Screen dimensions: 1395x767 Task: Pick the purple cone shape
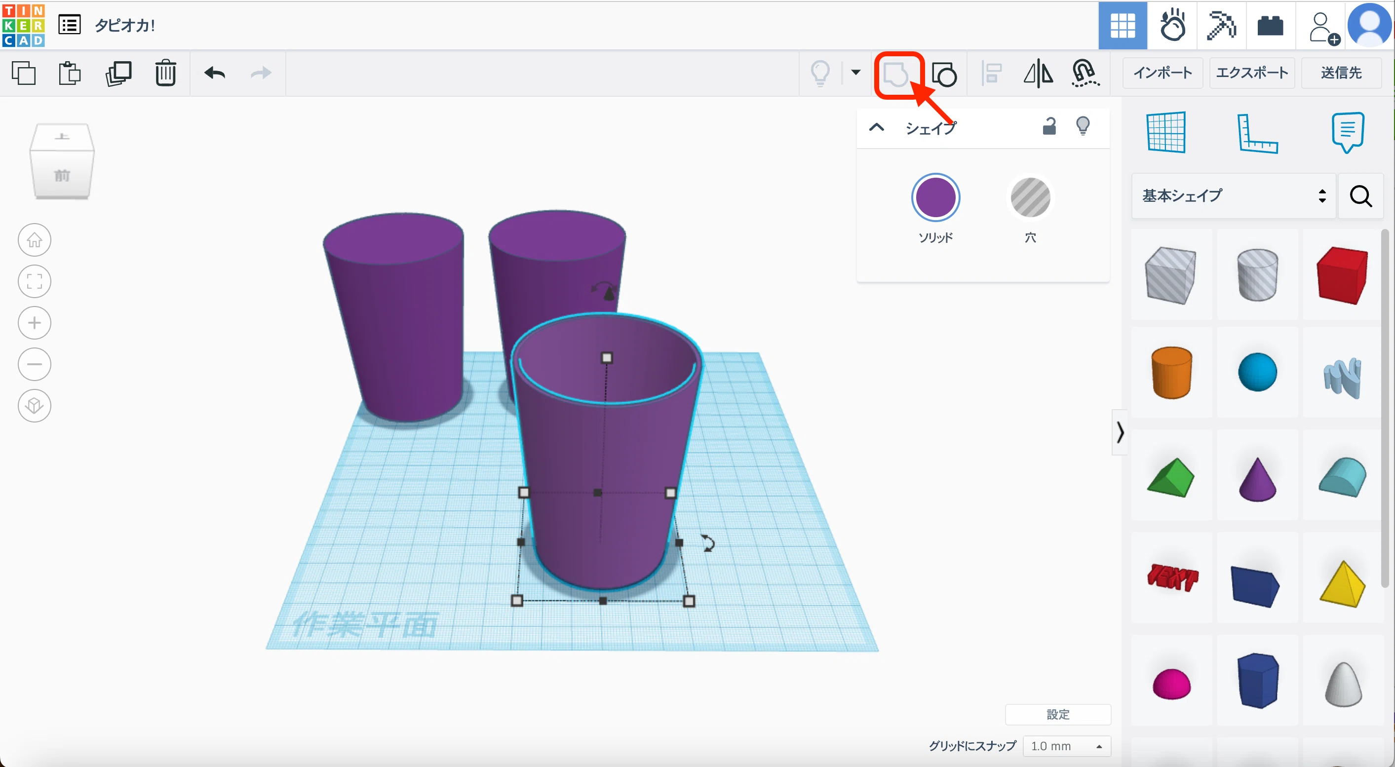[1257, 479]
